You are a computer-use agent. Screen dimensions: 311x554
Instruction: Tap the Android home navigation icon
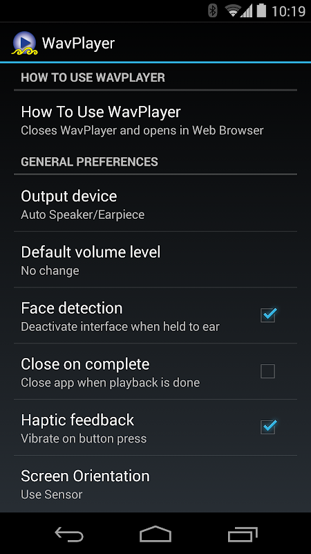click(155, 534)
